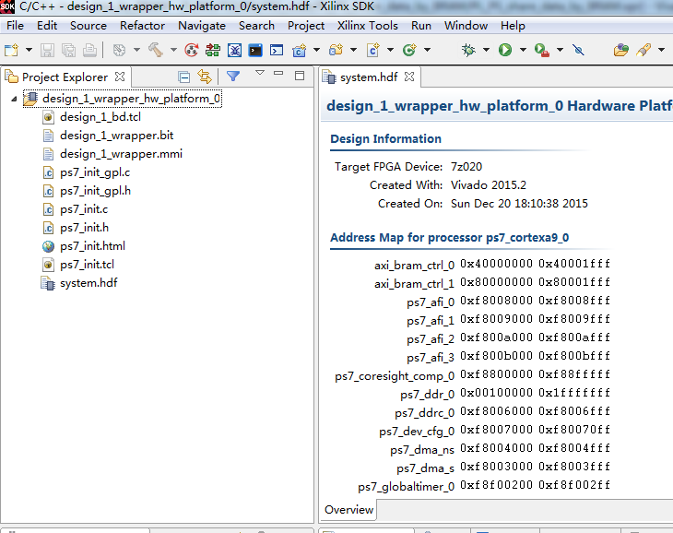
Task: Collapse the design_1_wrapper_hw_platform_0 tree node
Action: click(14, 100)
